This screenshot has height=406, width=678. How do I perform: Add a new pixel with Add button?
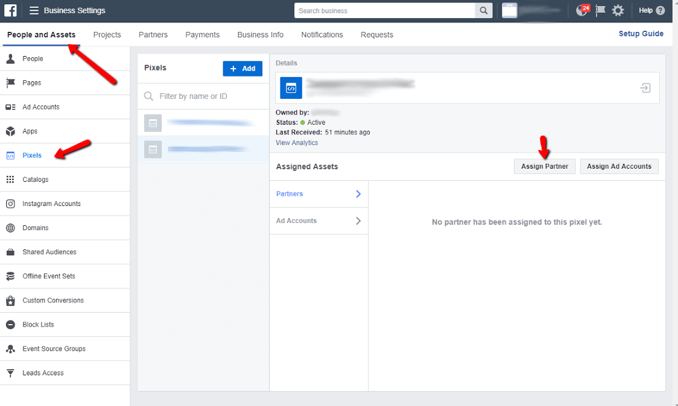click(x=242, y=69)
